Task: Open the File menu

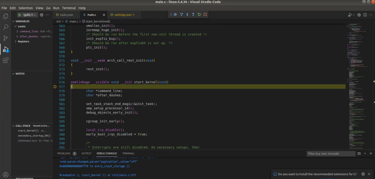Action: [x=4, y=8]
